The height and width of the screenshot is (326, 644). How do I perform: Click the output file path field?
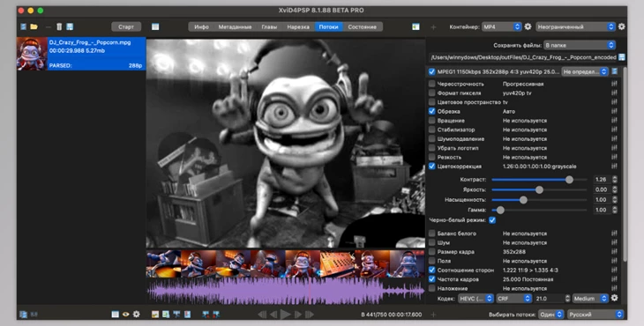pyautogui.click(x=523, y=57)
